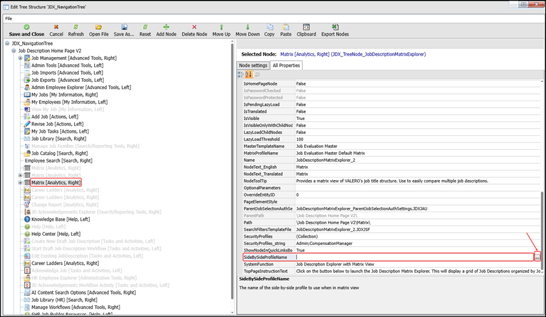Open the Clipboard toolbar icon

tap(306, 27)
